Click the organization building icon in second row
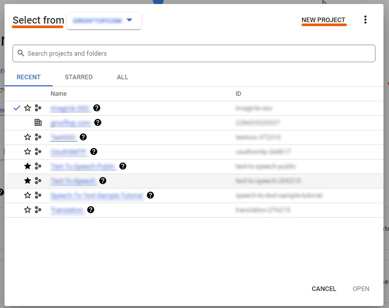The height and width of the screenshot is (308, 389). click(38, 122)
